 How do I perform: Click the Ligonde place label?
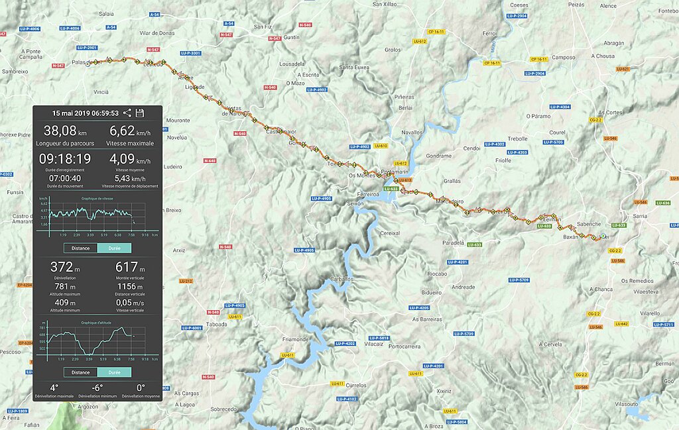(194, 87)
